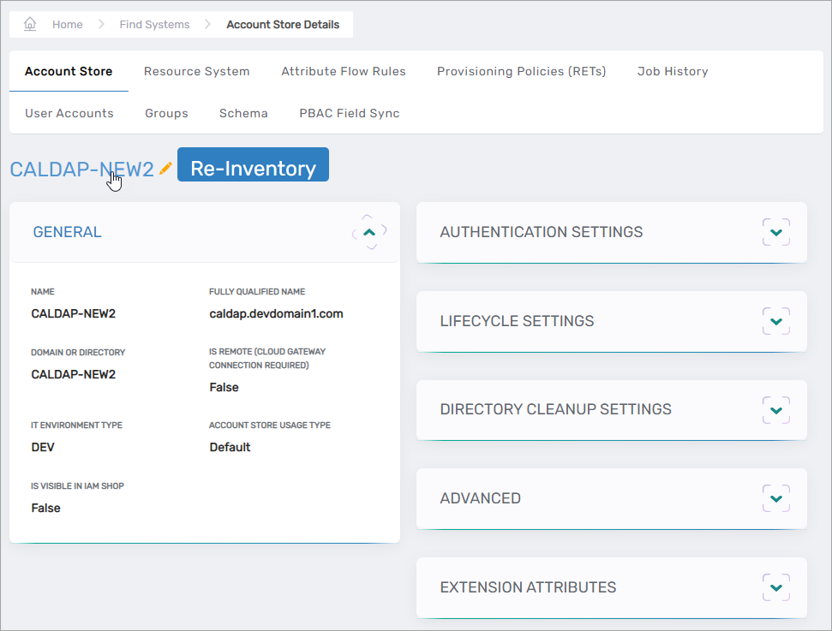
Task: Expand the Extension Attributes section
Action: (775, 587)
